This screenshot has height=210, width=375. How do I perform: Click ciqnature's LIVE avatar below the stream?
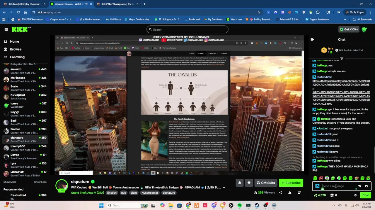coord(62,186)
